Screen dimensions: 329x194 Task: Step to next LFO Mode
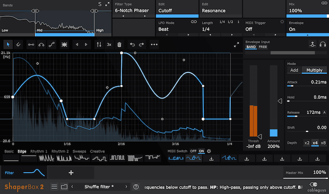point(188,35)
